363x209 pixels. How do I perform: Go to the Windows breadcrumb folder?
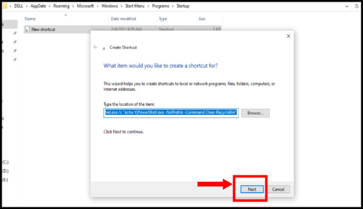109,6
